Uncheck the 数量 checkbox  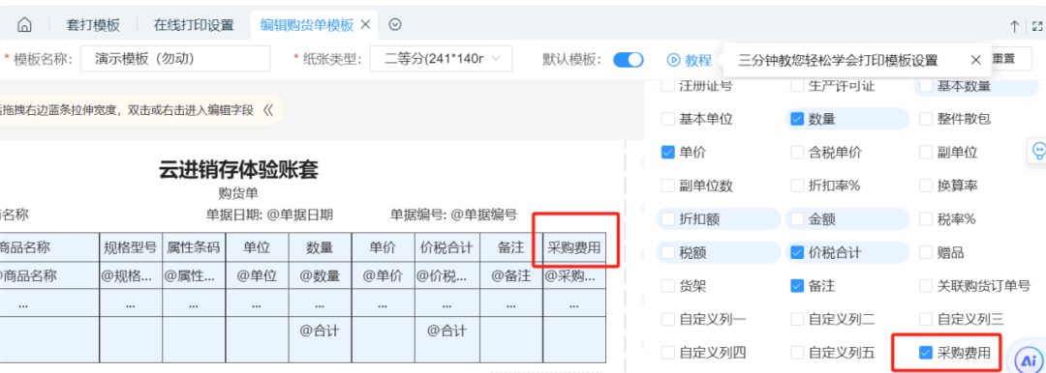pos(797,119)
